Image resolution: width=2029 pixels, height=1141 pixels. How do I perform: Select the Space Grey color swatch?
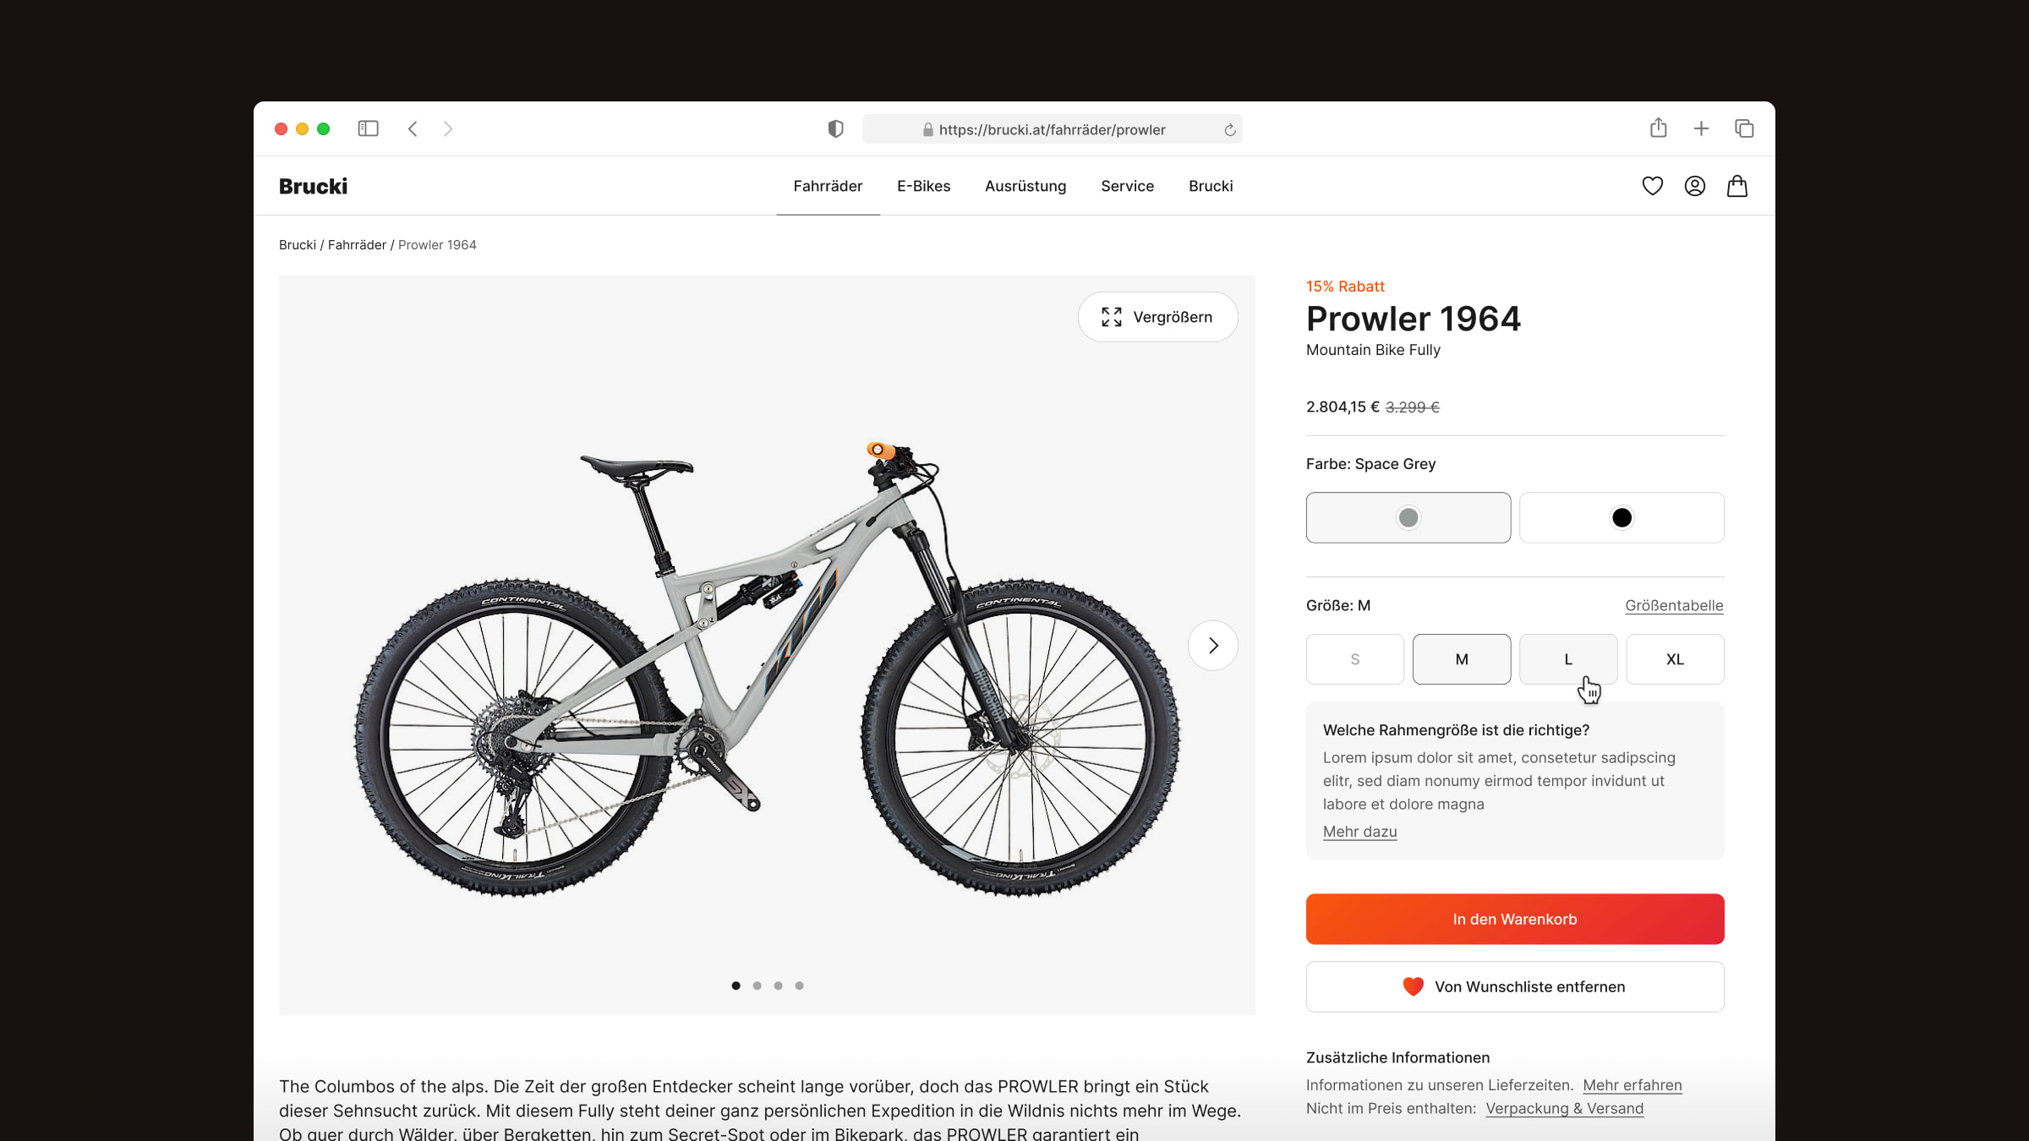(1408, 517)
